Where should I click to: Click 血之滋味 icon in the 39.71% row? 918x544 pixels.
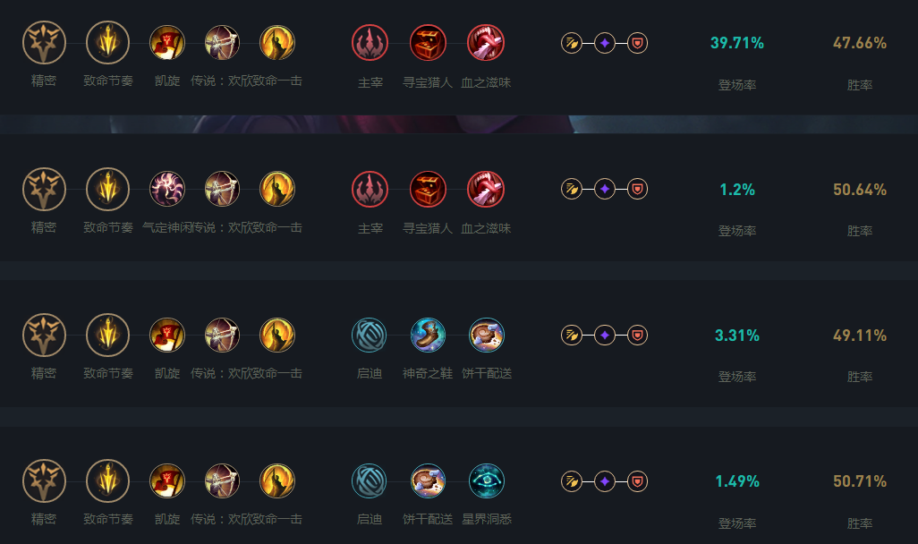click(486, 42)
